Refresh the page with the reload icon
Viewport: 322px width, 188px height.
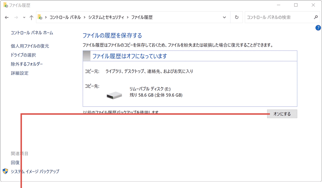[237, 17]
